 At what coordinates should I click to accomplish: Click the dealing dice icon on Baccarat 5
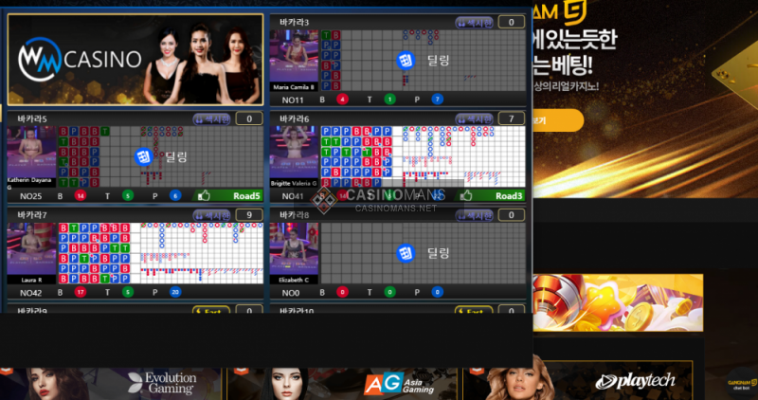pos(144,156)
